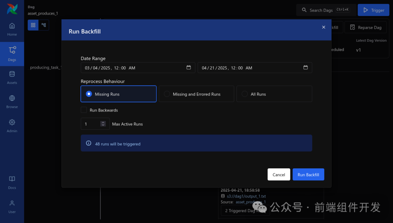
Task: Close the Run Backfill dialog
Action: tap(323, 27)
